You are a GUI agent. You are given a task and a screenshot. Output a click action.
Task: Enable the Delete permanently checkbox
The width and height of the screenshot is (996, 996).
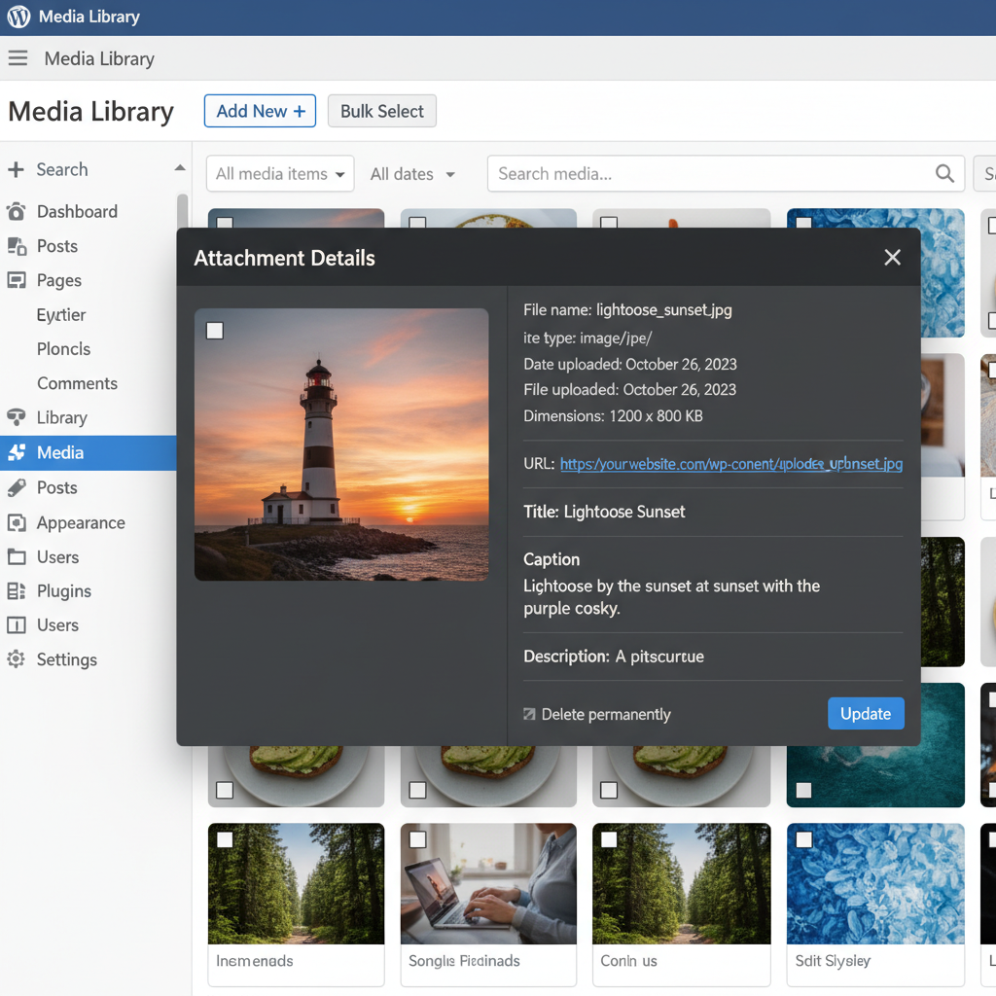pos(531,713)
